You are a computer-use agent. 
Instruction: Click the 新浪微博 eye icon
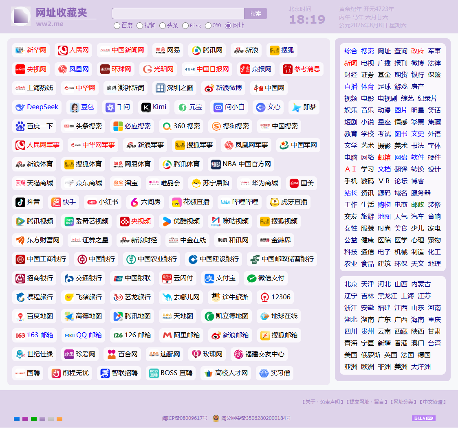[209, 88]
